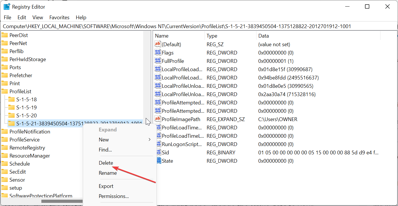Image resolution: width=398 pixels, height=206 pixels.
Task: Choose Rename in the context menu
Action: click(x=108, y=173)
